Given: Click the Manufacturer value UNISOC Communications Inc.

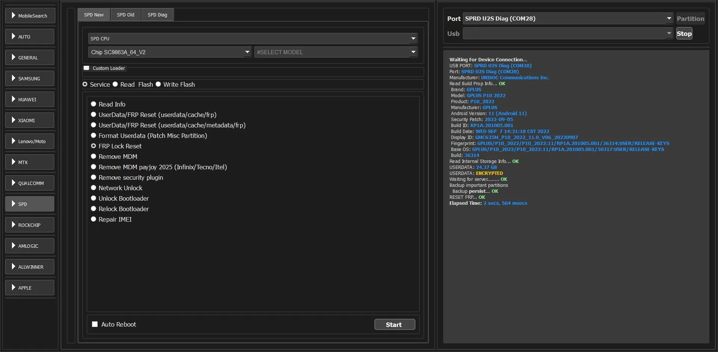Looking at the screenshot, I should pos(515,78).
